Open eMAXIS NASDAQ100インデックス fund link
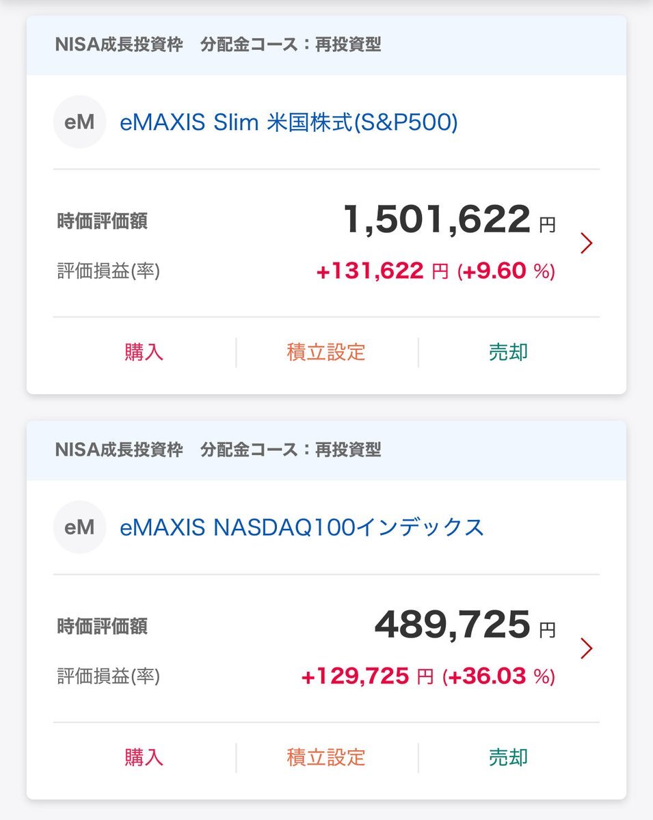This screenshot has height=820, width=653. click(x=302, y=527)
